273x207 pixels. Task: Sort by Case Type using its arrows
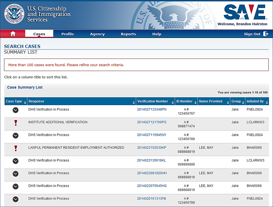25,103
